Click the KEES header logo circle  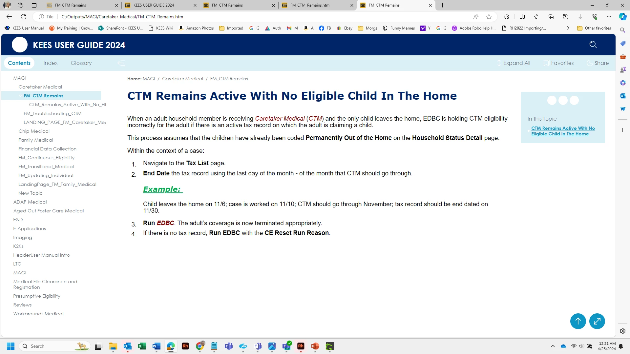click(x=20, y=45)
